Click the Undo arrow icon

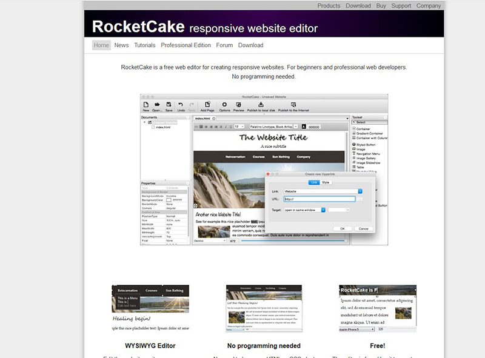[x=181, y=105]
